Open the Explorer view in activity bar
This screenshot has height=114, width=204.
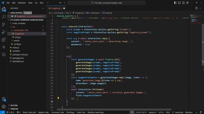(x=4, y=9)
